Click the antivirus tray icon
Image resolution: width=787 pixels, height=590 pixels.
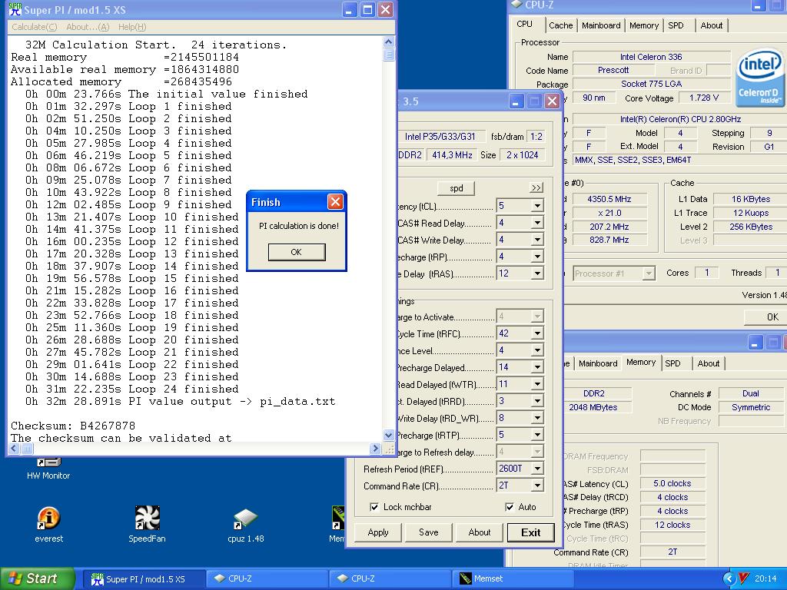(x=744, y=578)
